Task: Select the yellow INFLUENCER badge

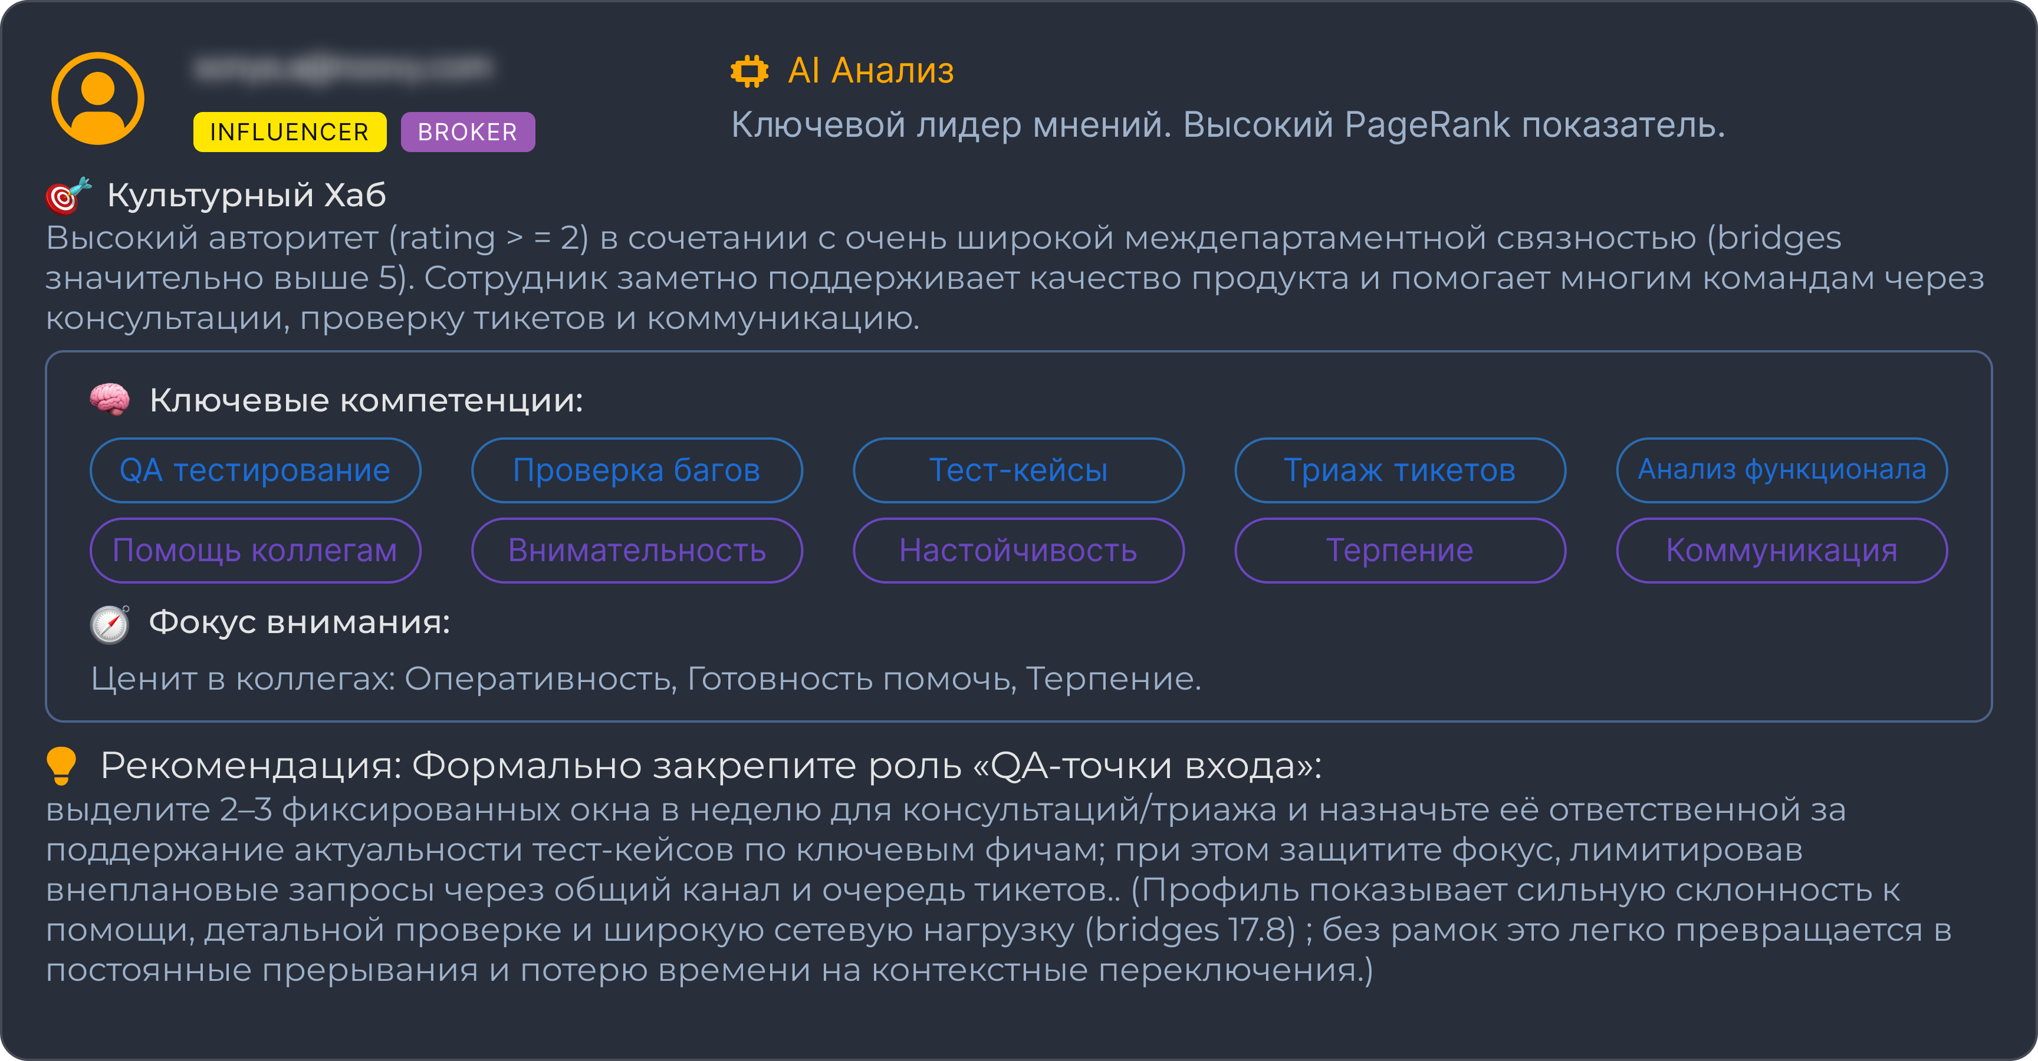Action: point(290,132)
